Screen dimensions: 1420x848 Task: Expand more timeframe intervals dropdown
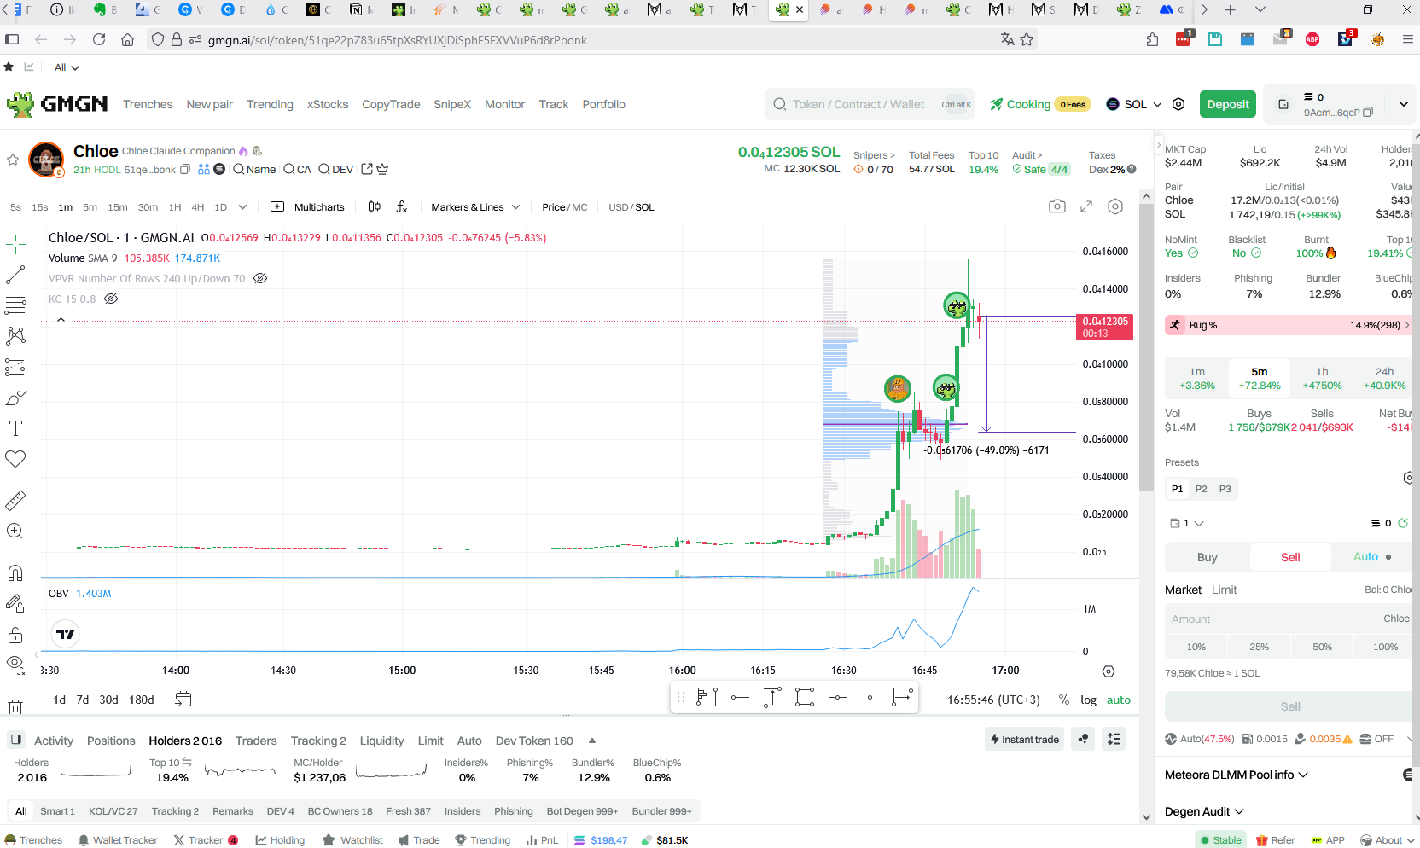pos(242,207)
